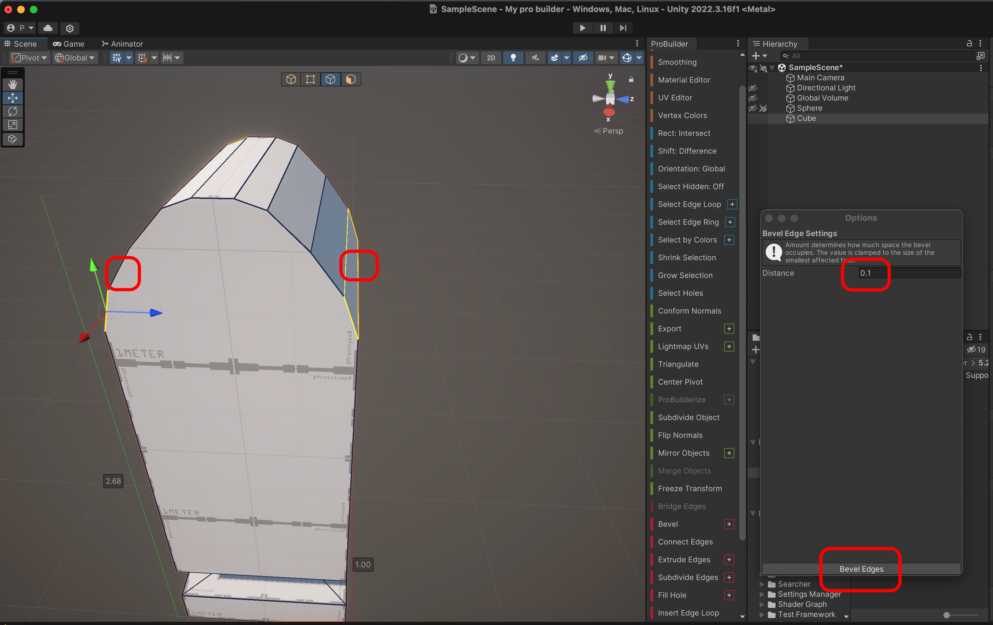The image size is (993, 625).
Task: Open the Animator tab
Action: tap(122, 44)
